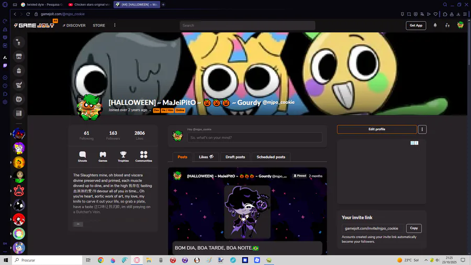
Task: Switch to the Draft posts tab
Action: coord(235,157)
